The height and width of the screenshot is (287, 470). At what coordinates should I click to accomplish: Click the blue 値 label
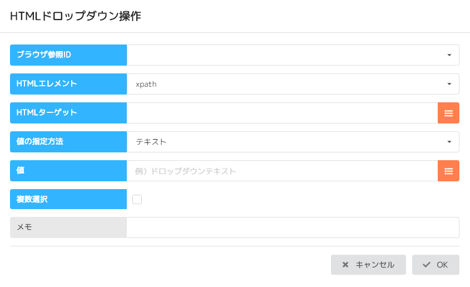[21, 170]
